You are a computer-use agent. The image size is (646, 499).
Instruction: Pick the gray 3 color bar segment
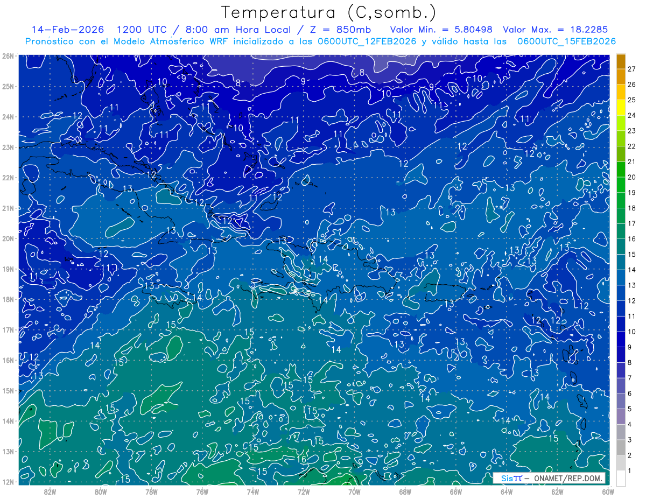tap(621, 432)
